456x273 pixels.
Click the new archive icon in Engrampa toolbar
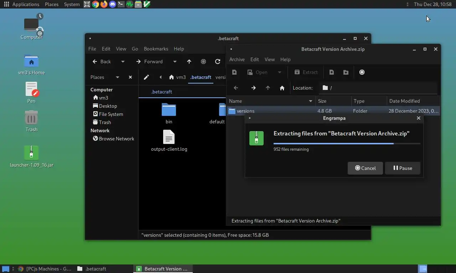tap(234, 72)
